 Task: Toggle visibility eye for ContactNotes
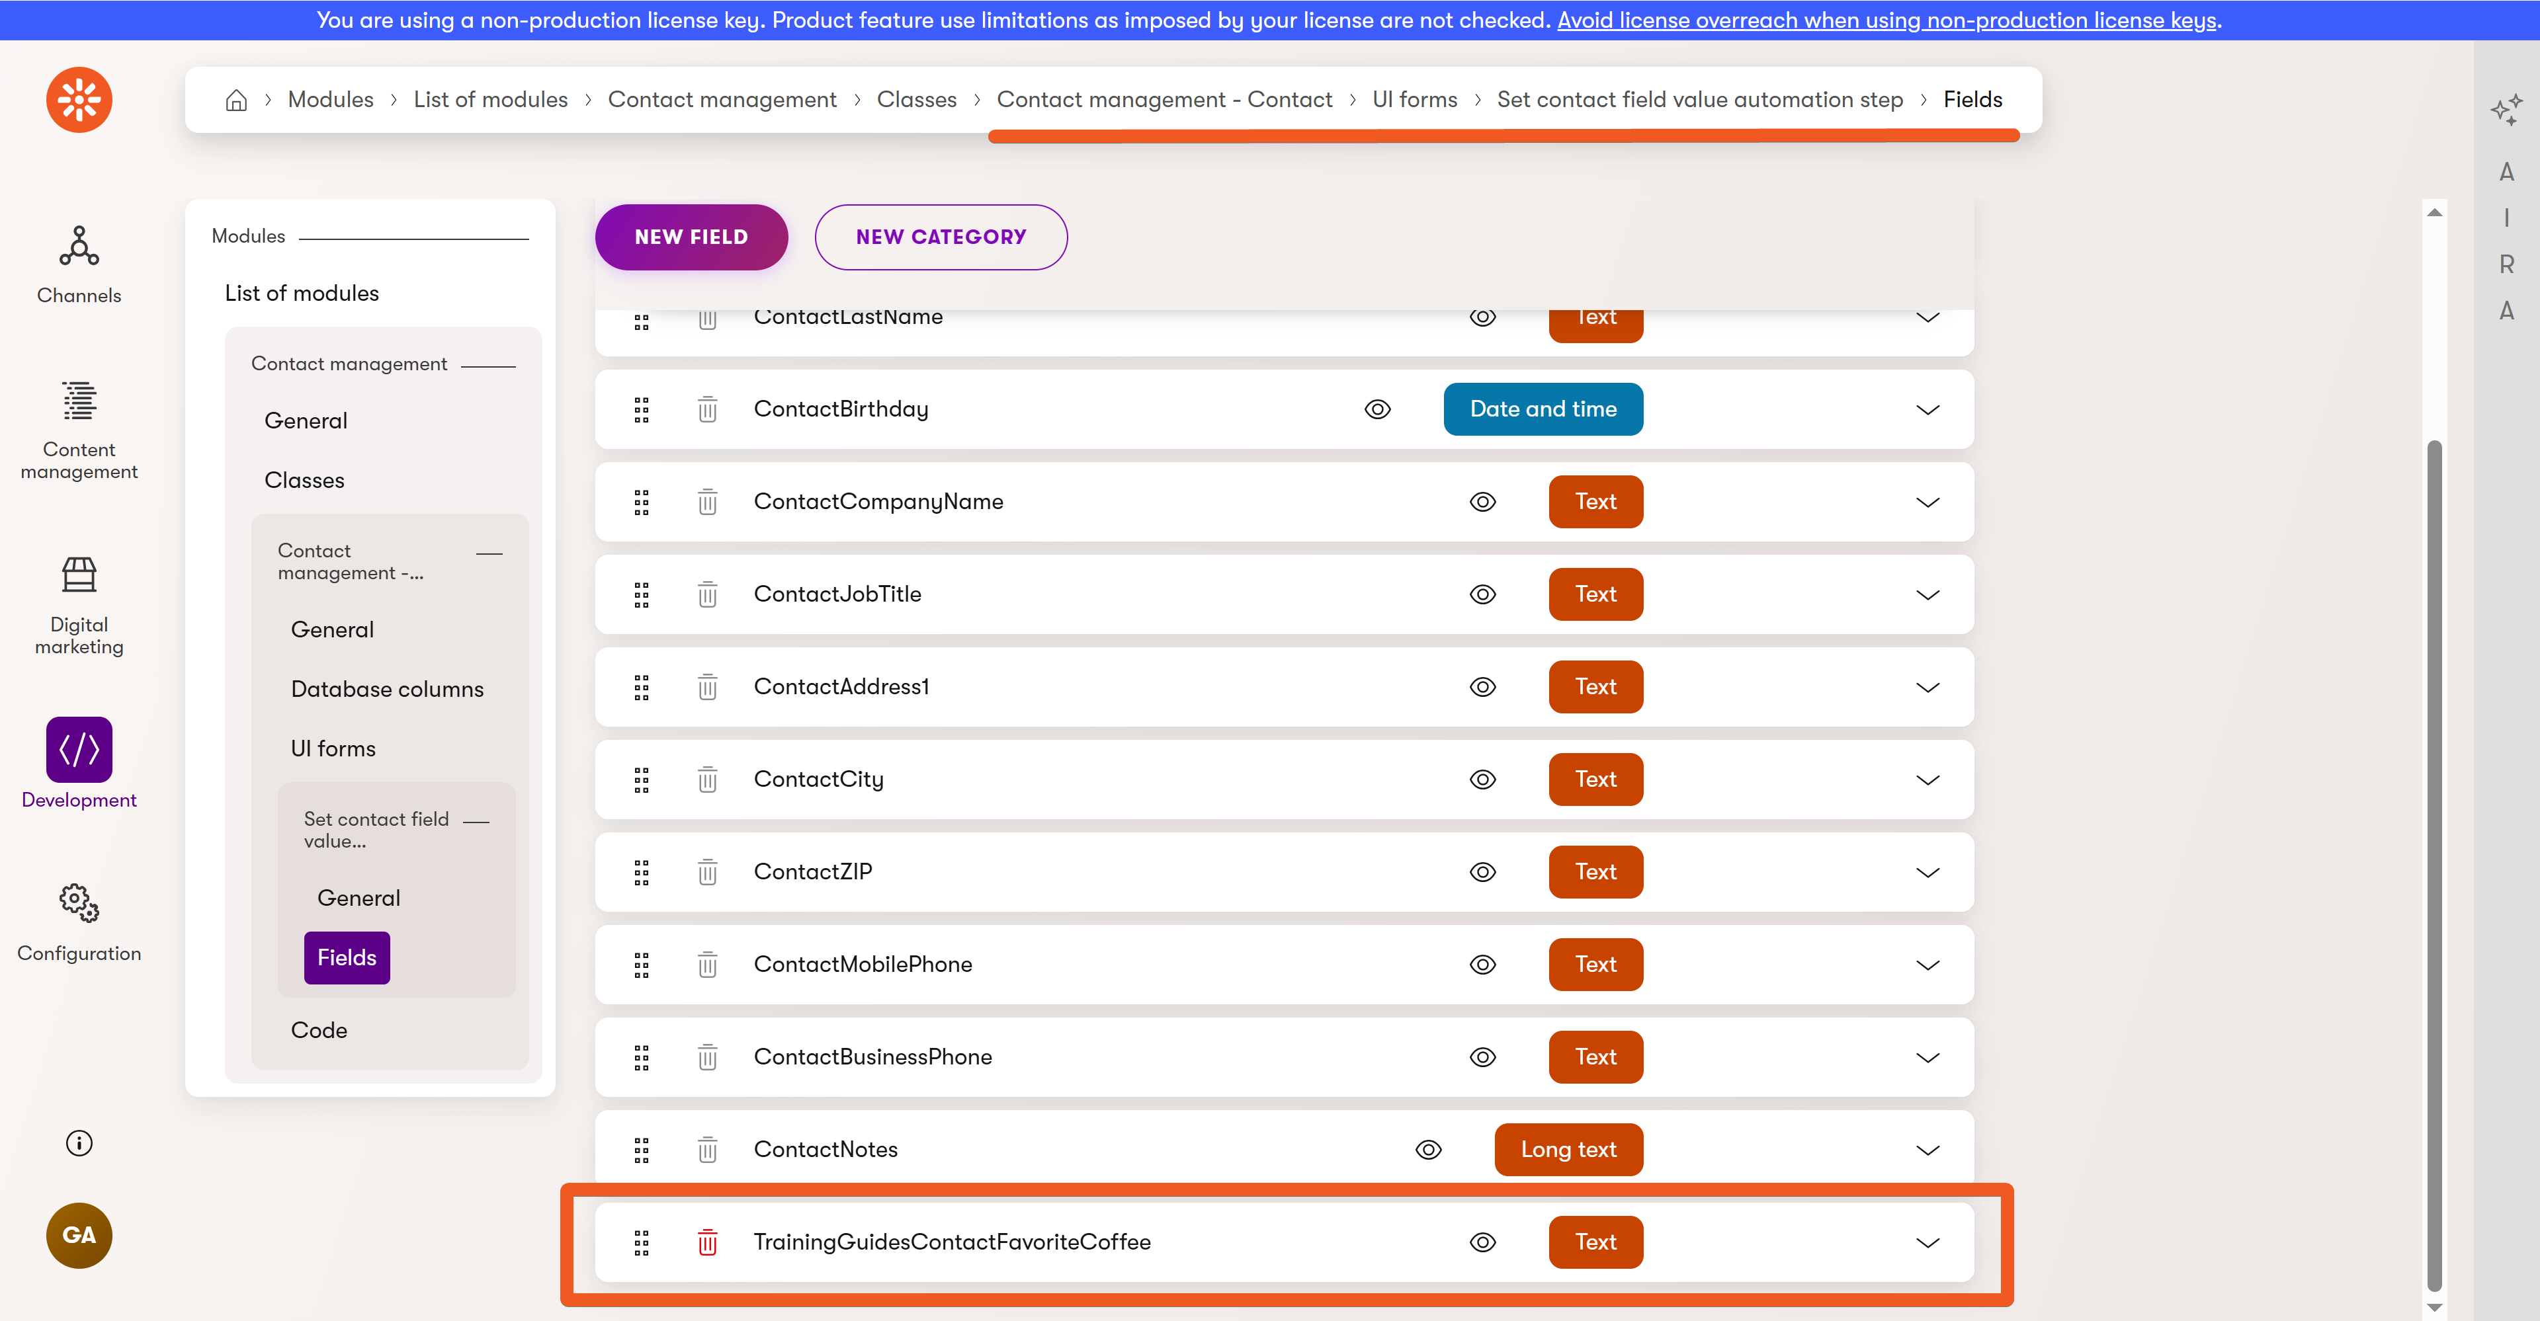coord(1428,1150)
